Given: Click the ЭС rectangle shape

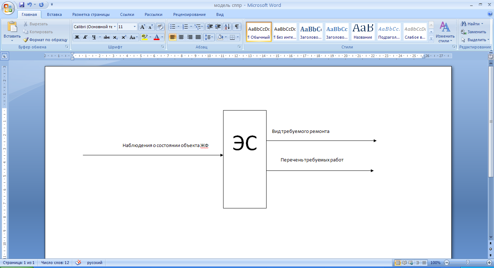Looking at the screenshot, I should pyautogui.click(x=245, y=159).
